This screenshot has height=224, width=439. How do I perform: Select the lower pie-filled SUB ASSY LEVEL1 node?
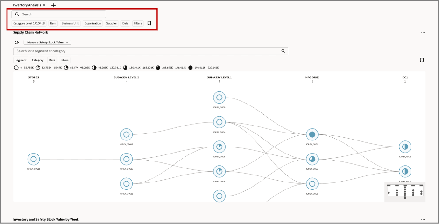click(x=219, y=171)
